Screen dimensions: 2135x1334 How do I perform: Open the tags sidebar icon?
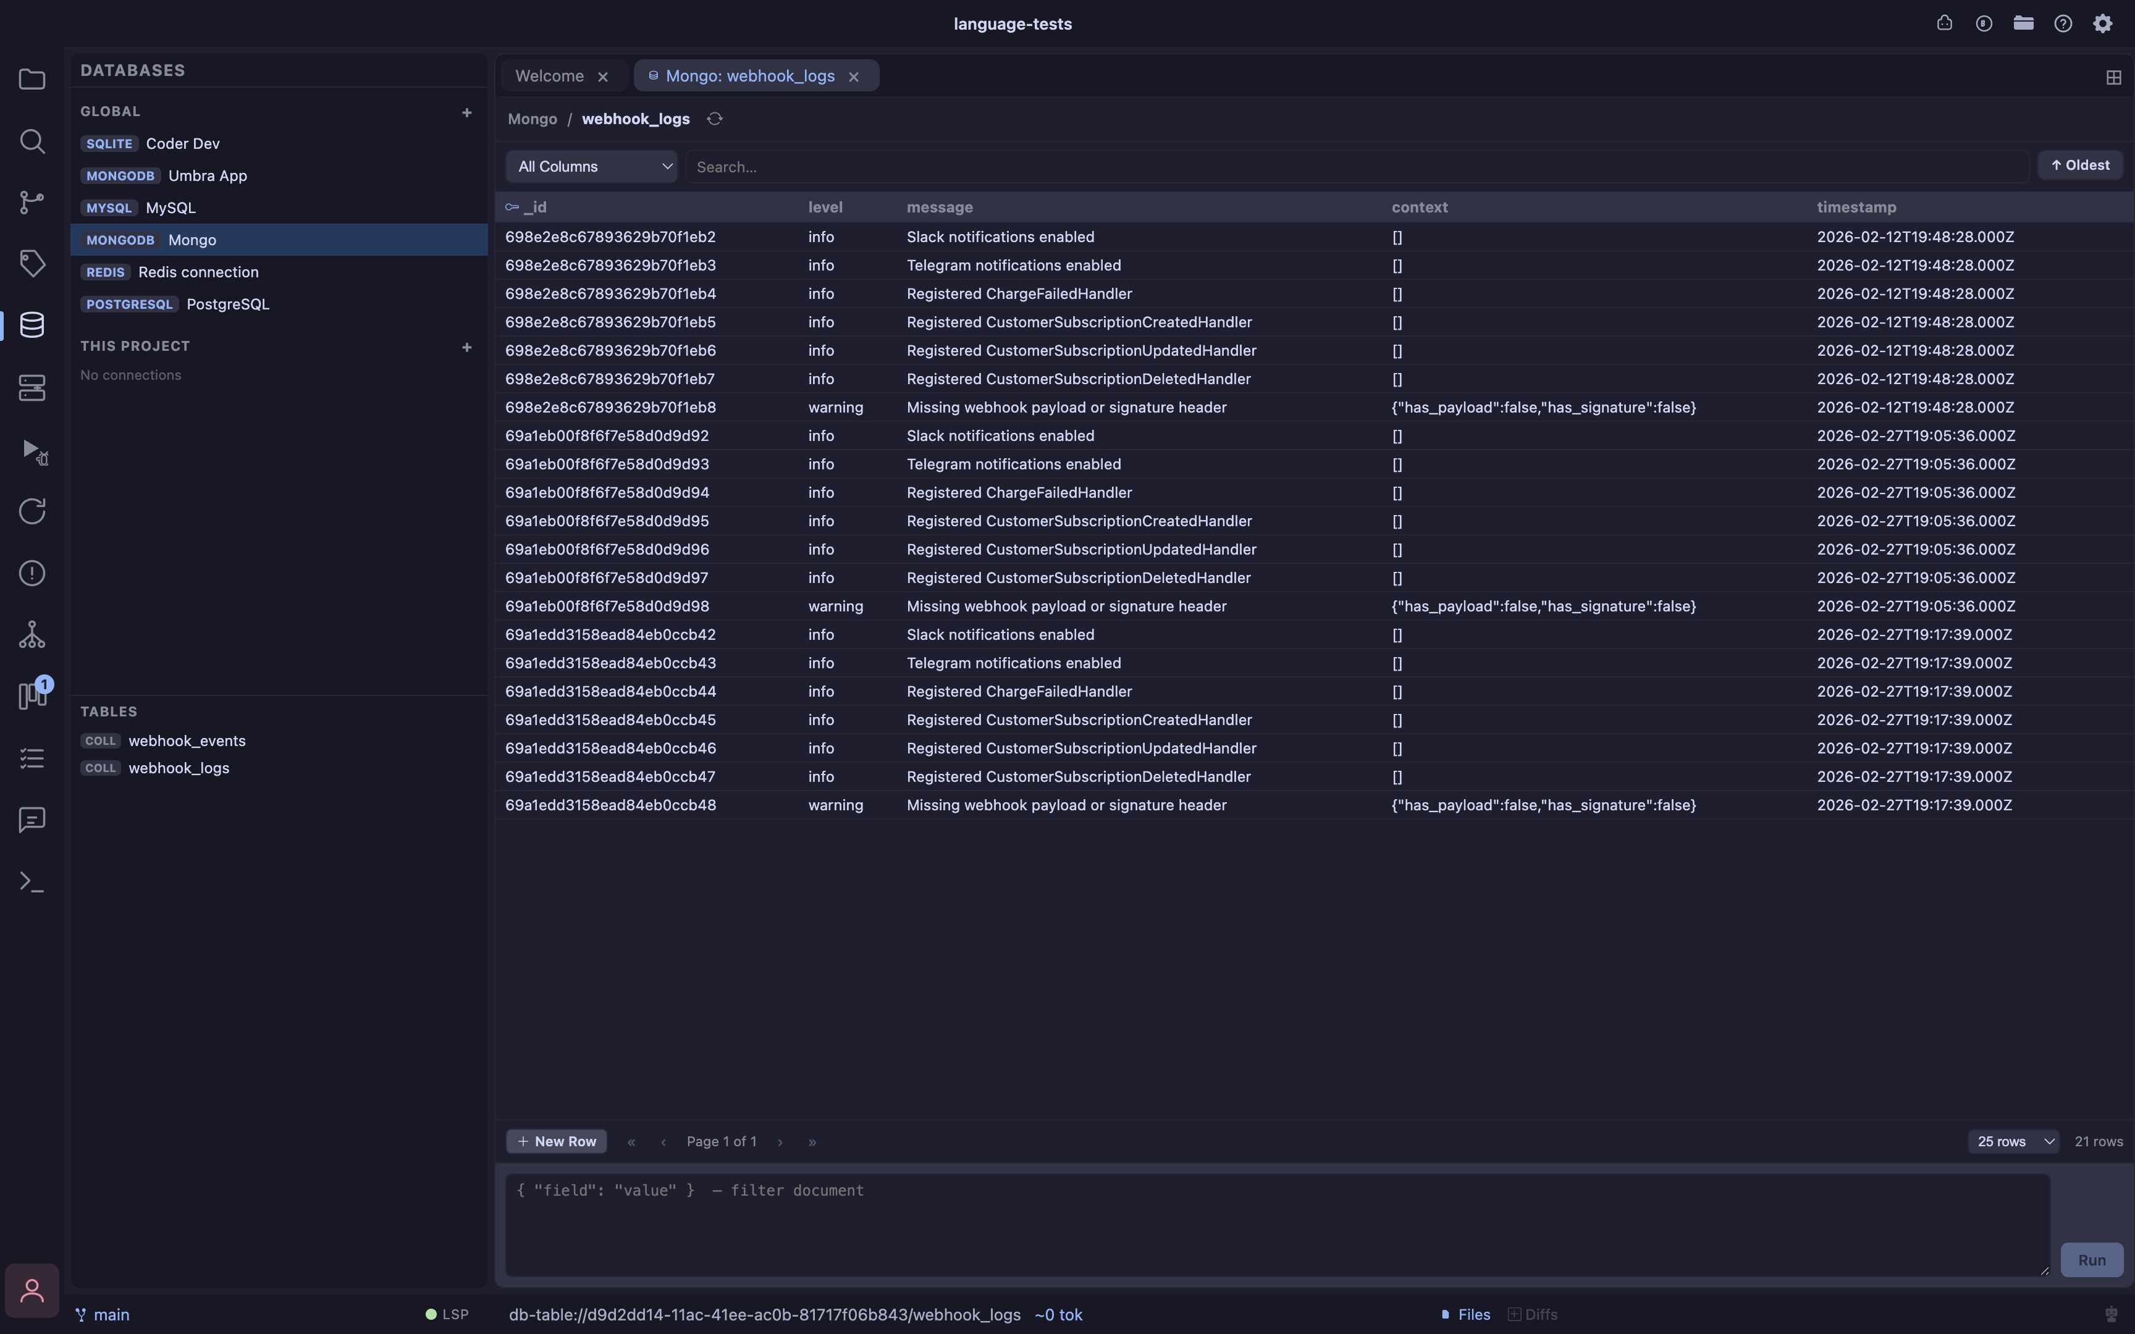tap(32, 263)
